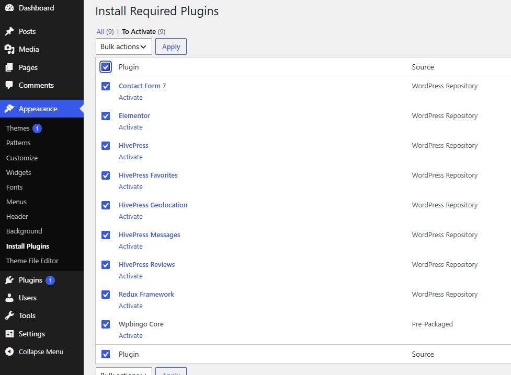511x375 pixels.
Task: Open the Posts menu
Action: [42, 31]
